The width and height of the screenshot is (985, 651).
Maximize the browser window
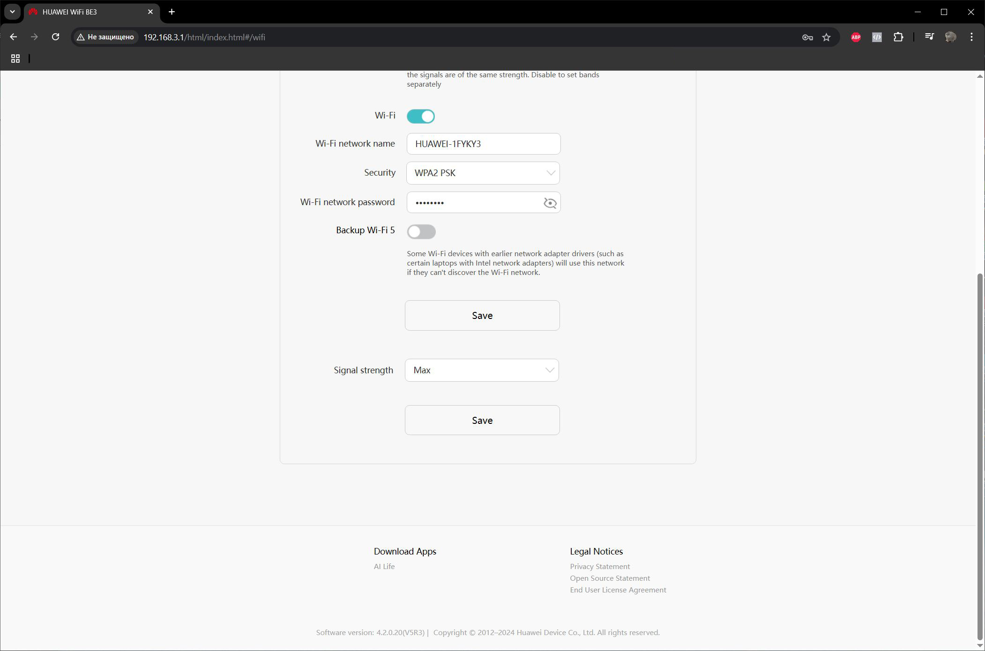944,12
